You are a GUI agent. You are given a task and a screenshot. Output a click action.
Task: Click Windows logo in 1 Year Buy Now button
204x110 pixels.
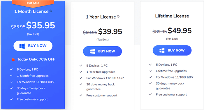pyautogui.click(x=92, y=51)
